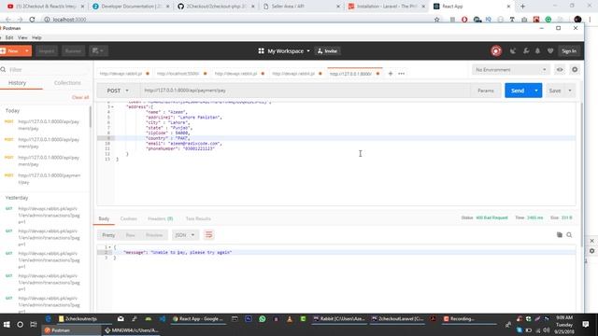Image resolution: width=598 pixels, height=336 pixels.
Task: Click the Save button
Action: (555, 91)
